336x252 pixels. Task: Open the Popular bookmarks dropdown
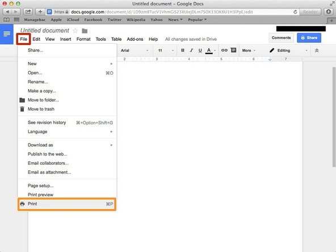197,20
